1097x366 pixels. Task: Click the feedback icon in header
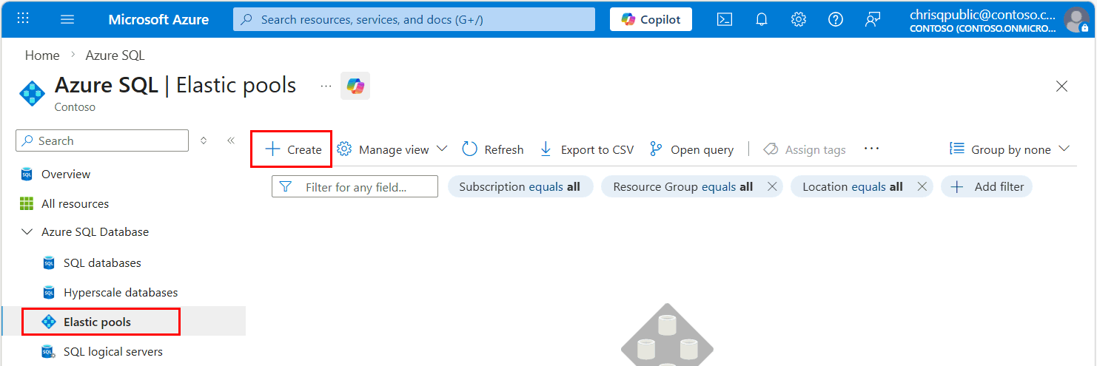pos(872,20)
